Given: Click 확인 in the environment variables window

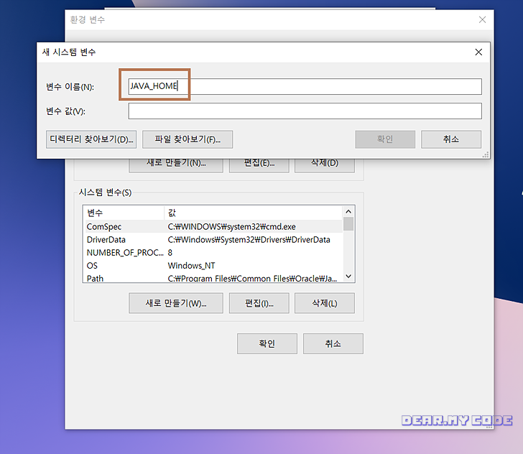Looking at the screenshot, I should pyautogui.click(x=267, y=343).
